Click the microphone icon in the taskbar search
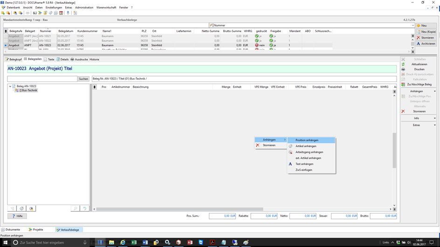 85,242
